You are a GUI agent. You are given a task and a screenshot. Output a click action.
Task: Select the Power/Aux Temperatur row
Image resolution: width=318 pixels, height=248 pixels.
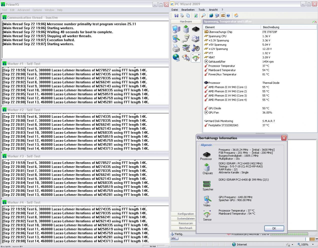[260, 74]
